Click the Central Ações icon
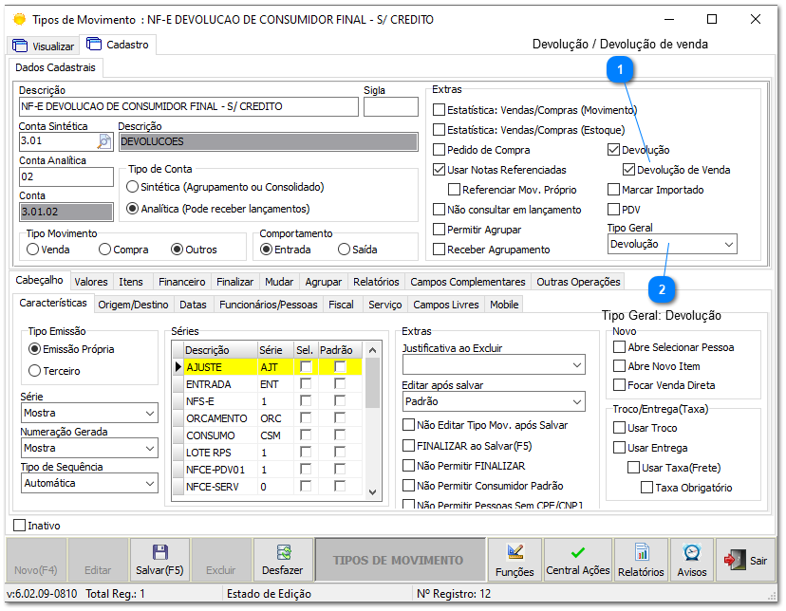Viewport: 786px width, 611px height. [578, 553]
